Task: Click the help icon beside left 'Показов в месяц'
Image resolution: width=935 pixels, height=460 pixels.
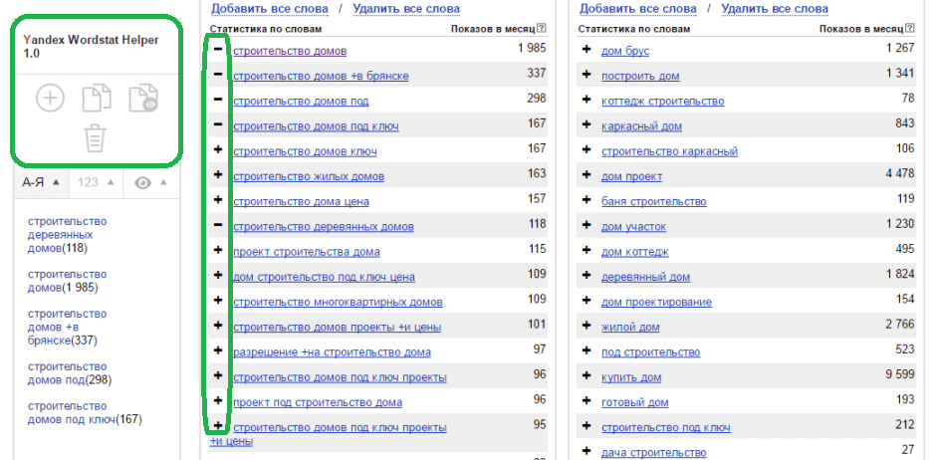Action: (542, 28)
